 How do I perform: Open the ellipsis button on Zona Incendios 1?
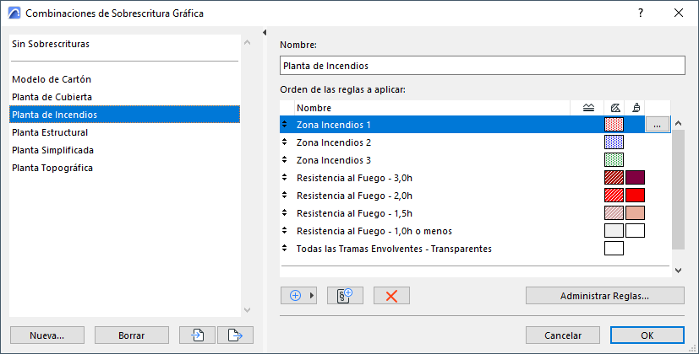[658, 125]
